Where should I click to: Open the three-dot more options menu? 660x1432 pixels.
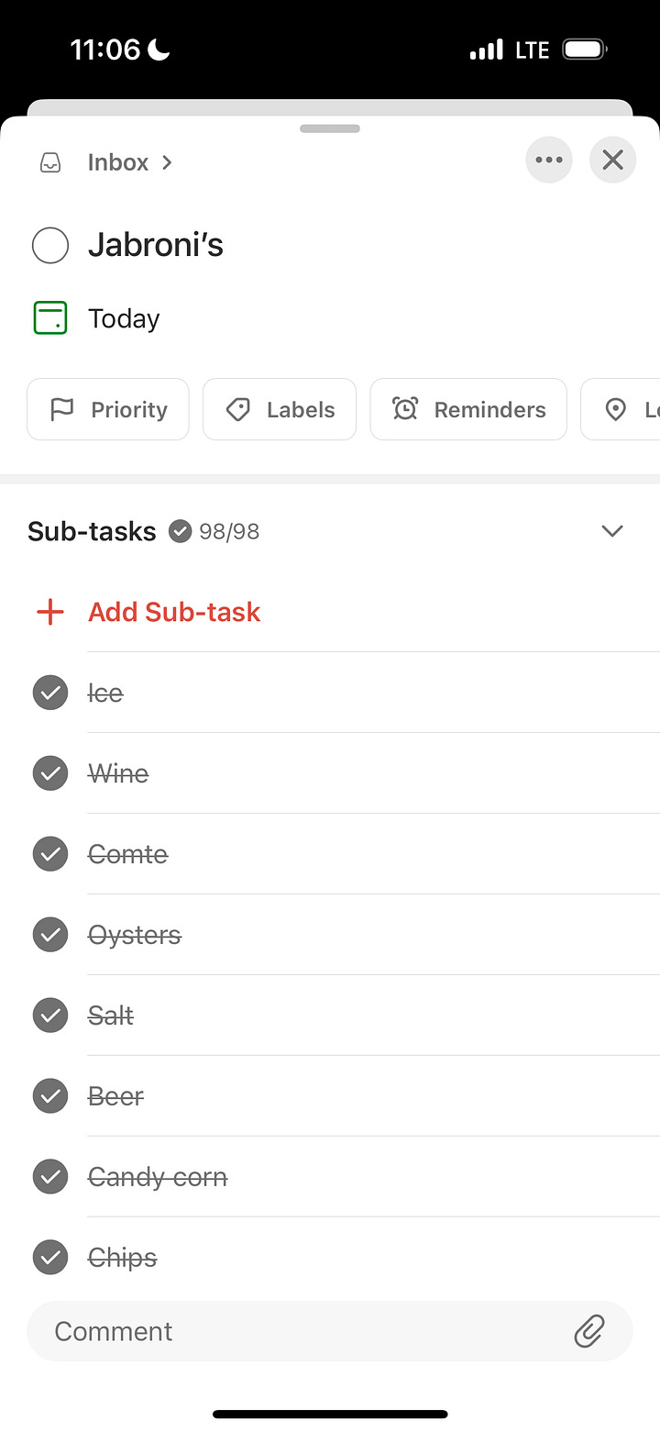549,160
